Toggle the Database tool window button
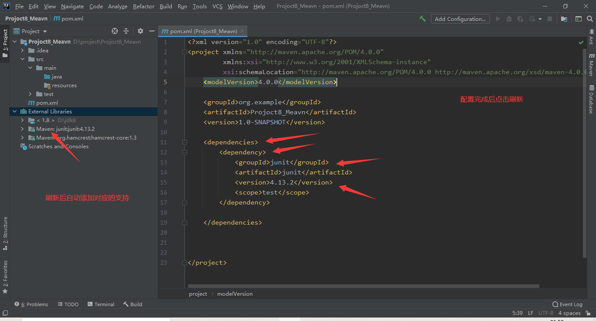 tap(591, 99)
